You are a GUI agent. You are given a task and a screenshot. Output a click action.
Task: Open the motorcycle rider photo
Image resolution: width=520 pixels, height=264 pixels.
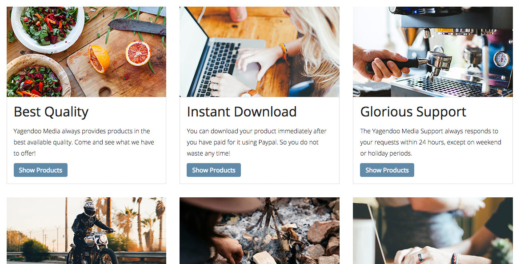tap(86, 231)
